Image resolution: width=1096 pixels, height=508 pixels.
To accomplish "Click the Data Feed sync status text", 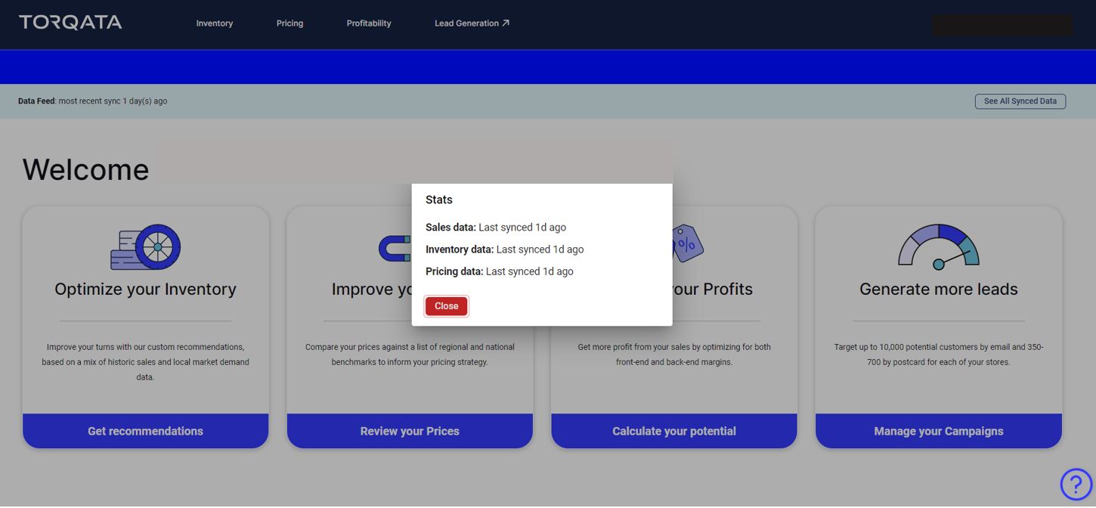I will tap(91, 101).
